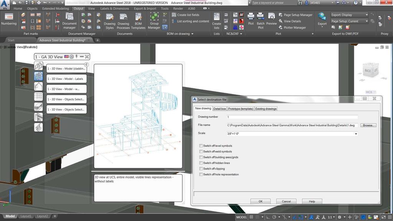
Task: Open annotation scale 1:1 dropdown
Action: (x=331, y=217)
